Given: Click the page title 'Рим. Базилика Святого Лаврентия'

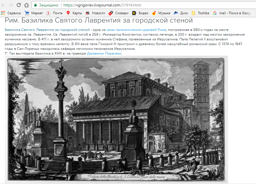Looking at the screenshot, I should [x=99, y=20].
